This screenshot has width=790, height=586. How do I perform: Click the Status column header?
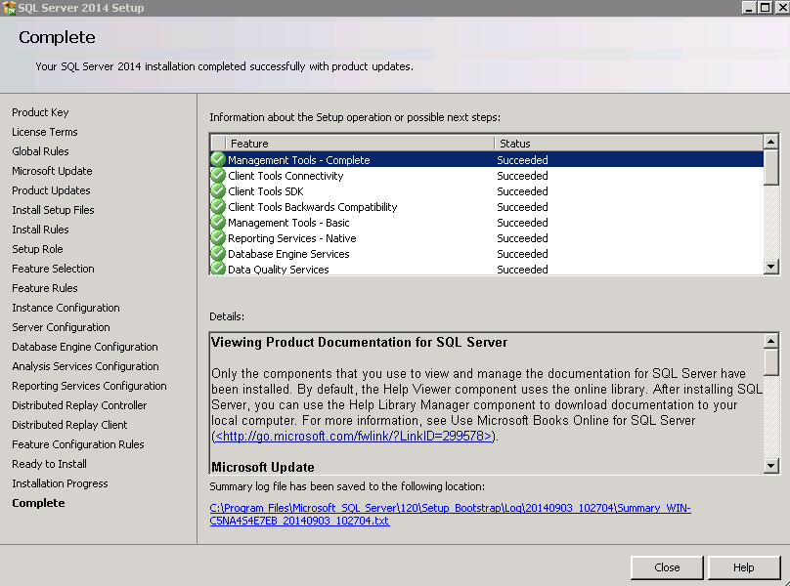[629, 144]
